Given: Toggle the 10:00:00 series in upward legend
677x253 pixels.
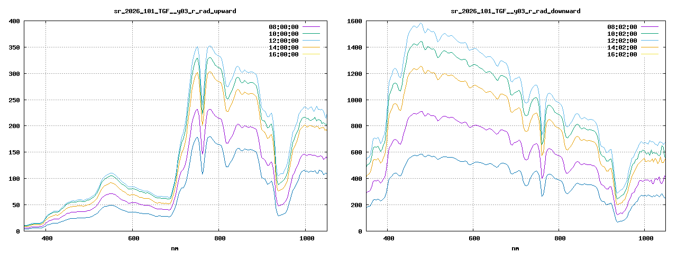Looking at the screenshot, I should [283, 34].
